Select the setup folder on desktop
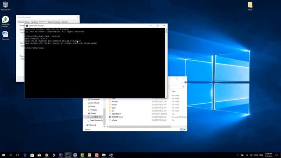 coord(250,6)
